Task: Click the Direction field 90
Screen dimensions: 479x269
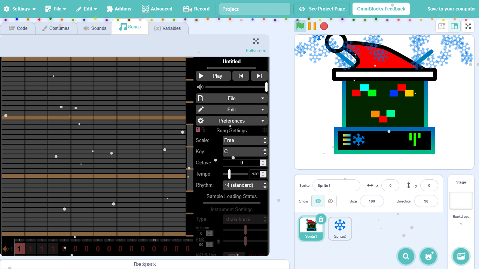Action: (426, 201)
